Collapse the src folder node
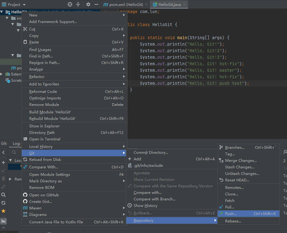287x233 pixels. coord(7,18)
